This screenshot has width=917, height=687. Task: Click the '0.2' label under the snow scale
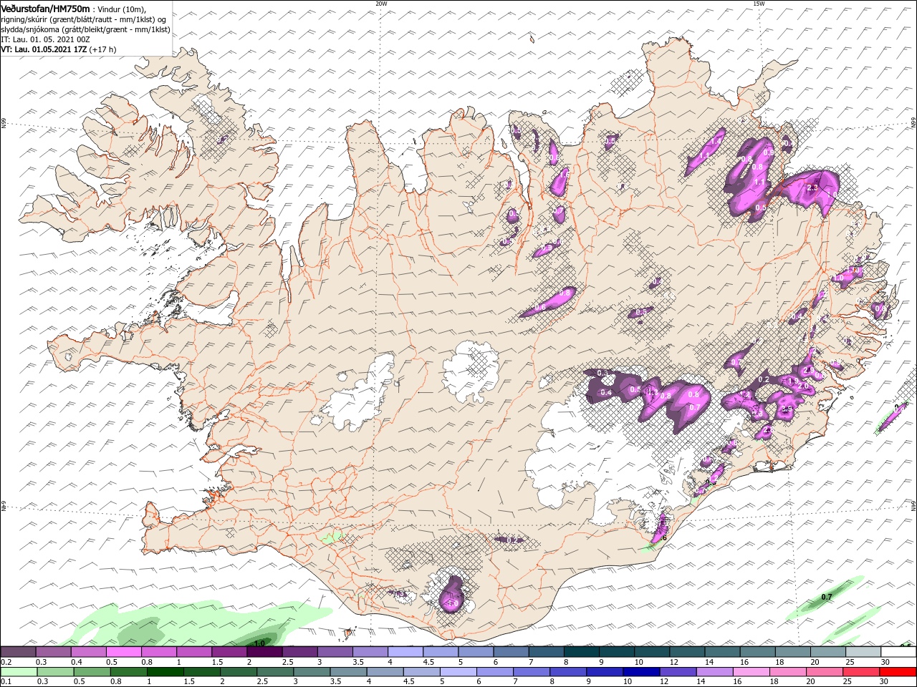tap(6, 662)
